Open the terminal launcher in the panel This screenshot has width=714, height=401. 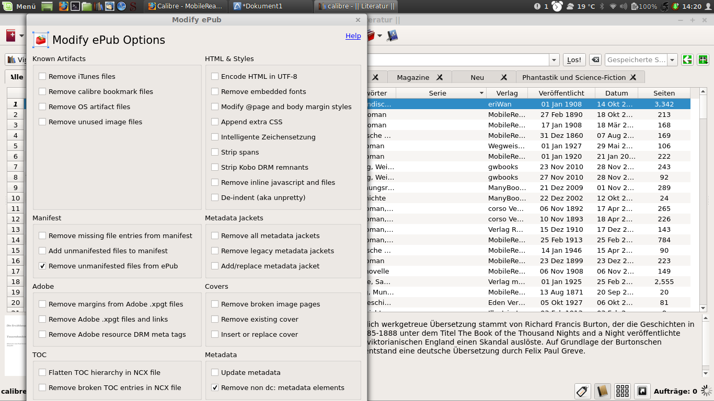75,6
